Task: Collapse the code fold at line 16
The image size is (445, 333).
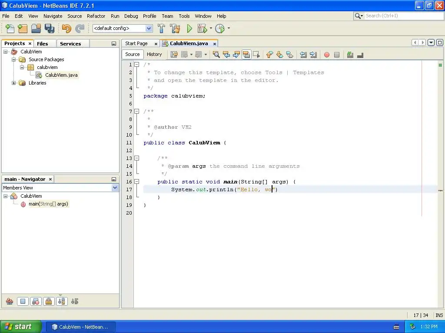Action: (137, 182)
